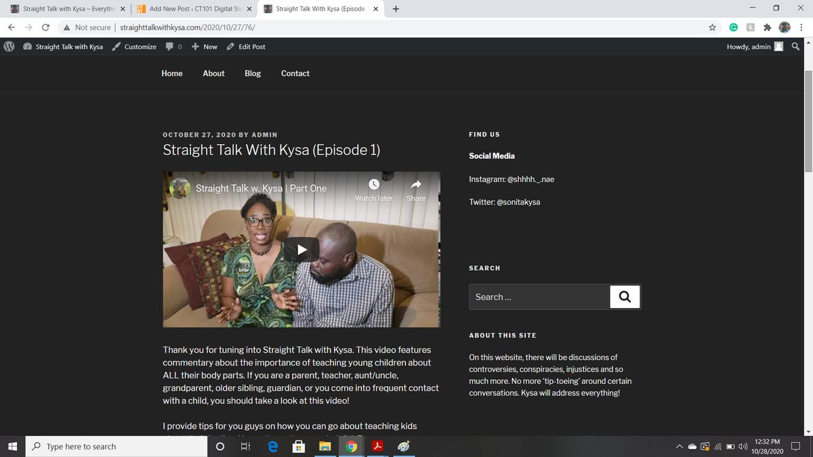Click the post title Straight Talk With Kysa
Image resolution: width=813 pixels, height=457 pixels.
point(271,150)
